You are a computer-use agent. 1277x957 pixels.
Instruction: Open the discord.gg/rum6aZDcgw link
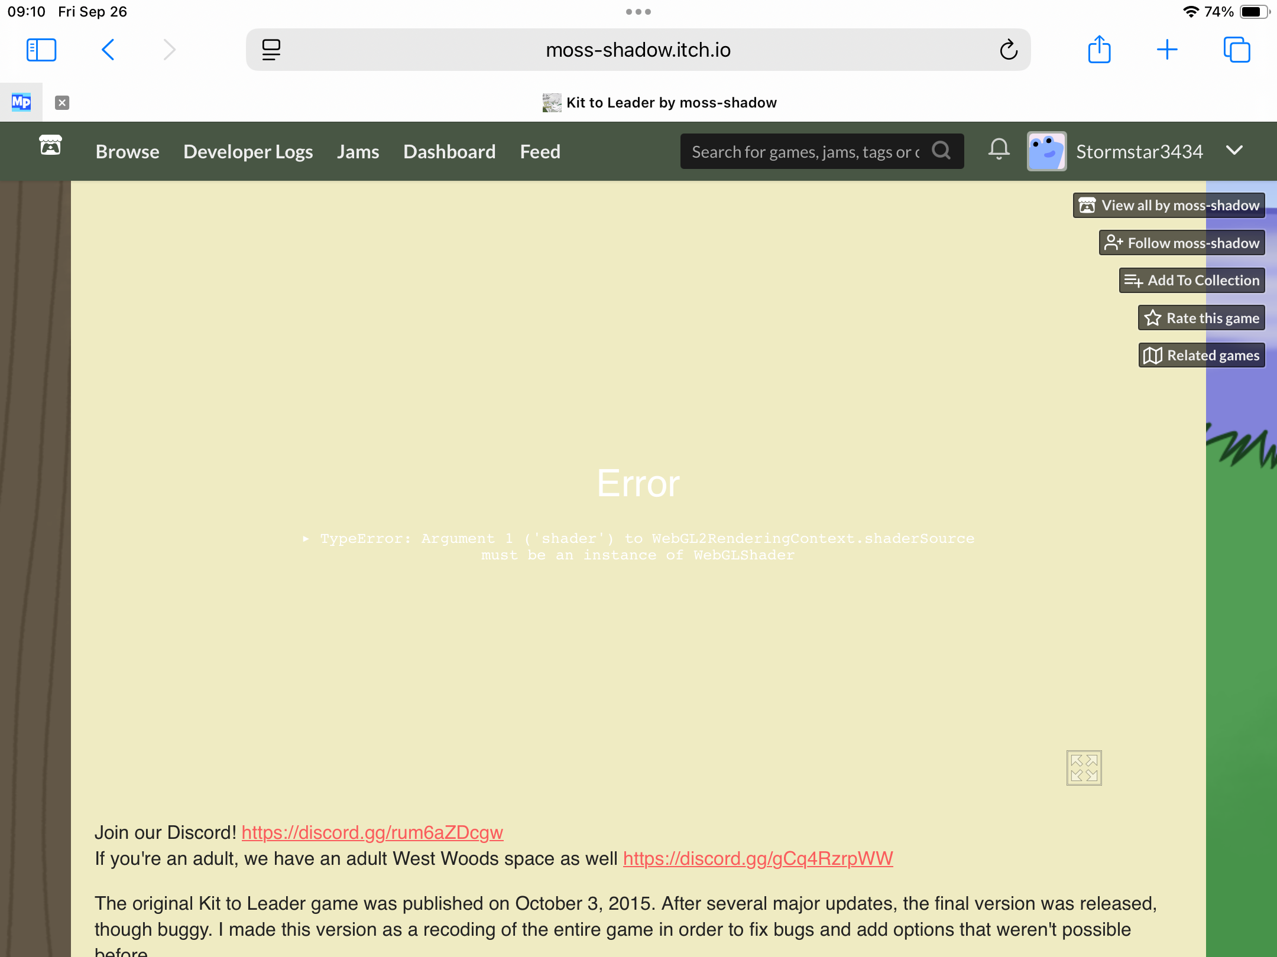point(372,832)
